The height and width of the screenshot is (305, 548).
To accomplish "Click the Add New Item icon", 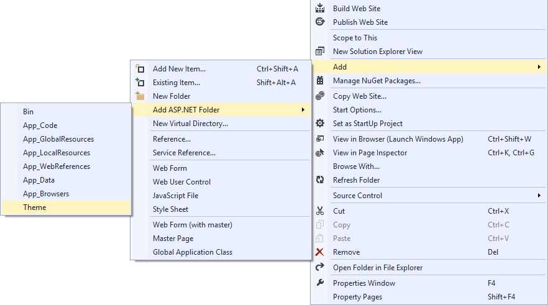I will pyautogui.click(x=140, y=68).
